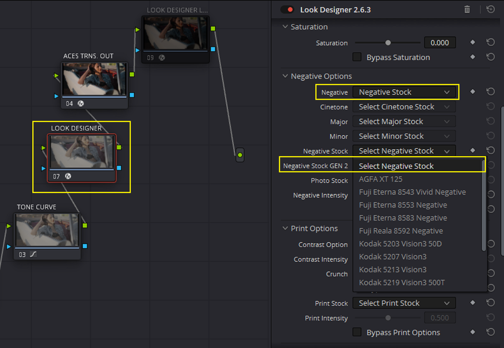Open the Negative mode dropdown showing Negative Stock

404,92
